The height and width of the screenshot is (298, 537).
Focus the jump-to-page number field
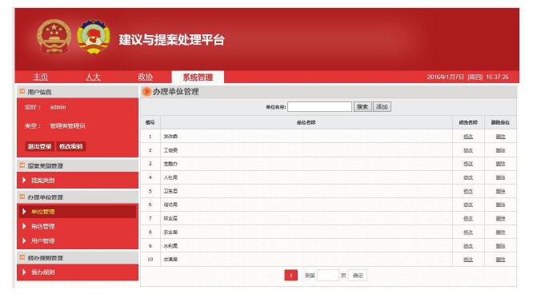(328, 275)
